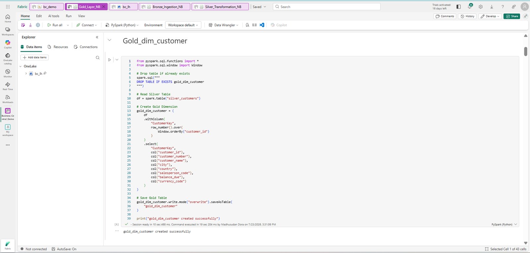Open the app launcher grid icon

point(8,7)
